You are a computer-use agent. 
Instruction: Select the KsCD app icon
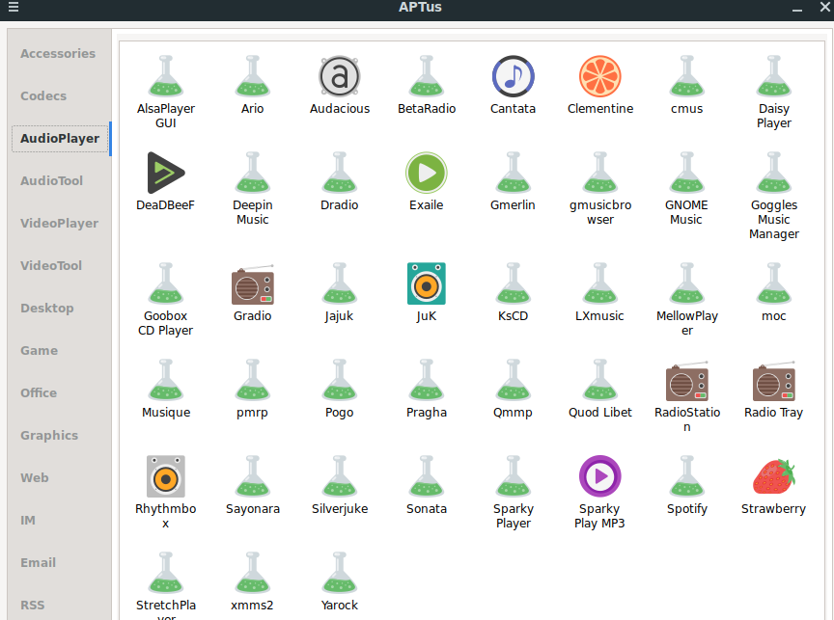pyautogui.click(x=513, y=283)
